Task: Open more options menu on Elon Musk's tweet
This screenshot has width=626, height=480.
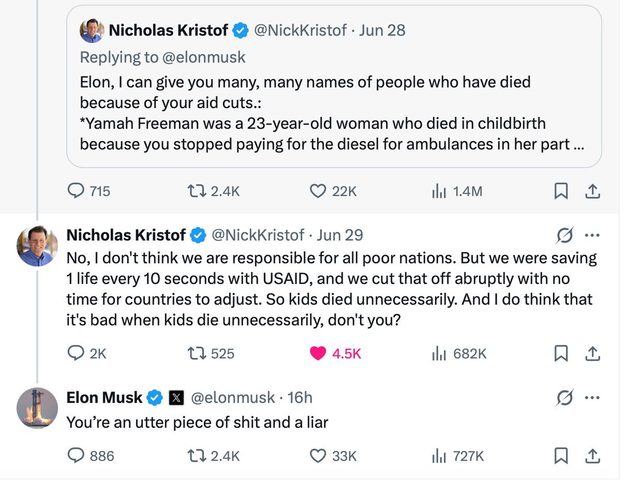Action: point(592,398)
